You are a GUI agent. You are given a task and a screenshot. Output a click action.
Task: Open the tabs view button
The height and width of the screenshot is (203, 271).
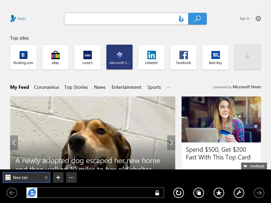199,193
